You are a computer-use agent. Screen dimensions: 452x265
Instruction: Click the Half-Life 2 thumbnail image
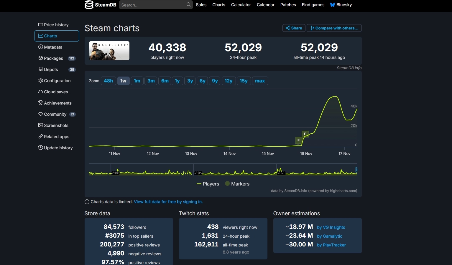pyautogui.click(x=109, y=51)
